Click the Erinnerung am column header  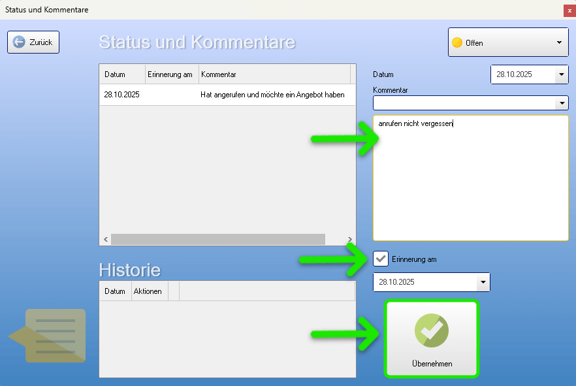[170, 74]
